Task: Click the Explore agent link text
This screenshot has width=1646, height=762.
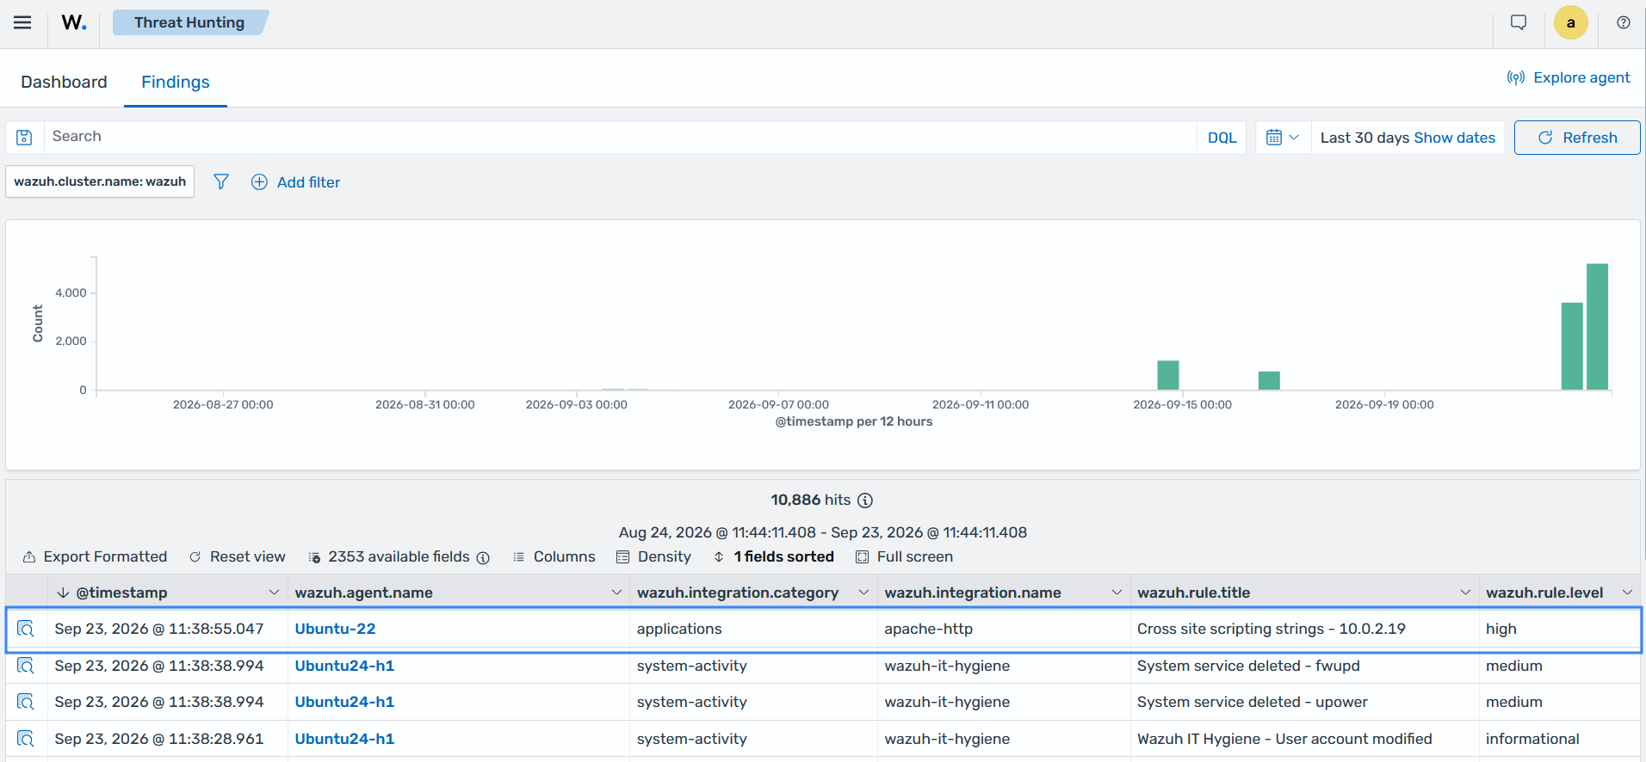Action: click(x=1581, y=77)
